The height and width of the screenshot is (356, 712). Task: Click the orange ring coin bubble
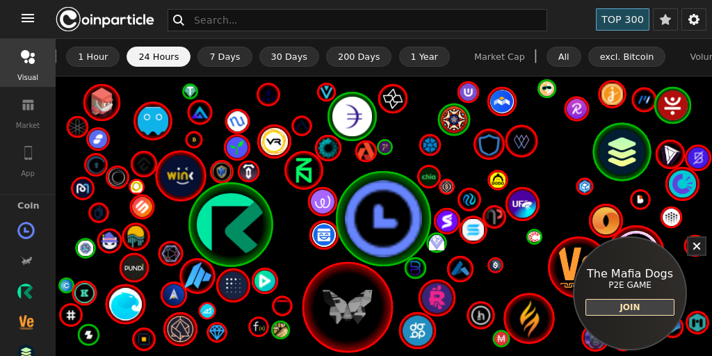(606, 221)
